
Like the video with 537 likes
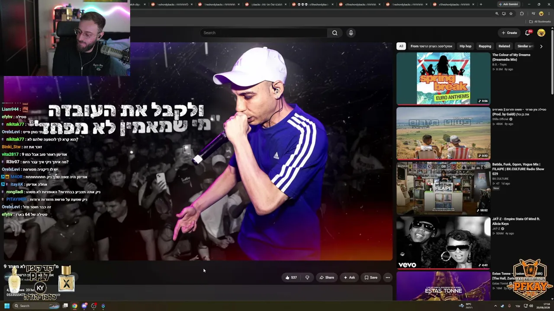(291, 277)
